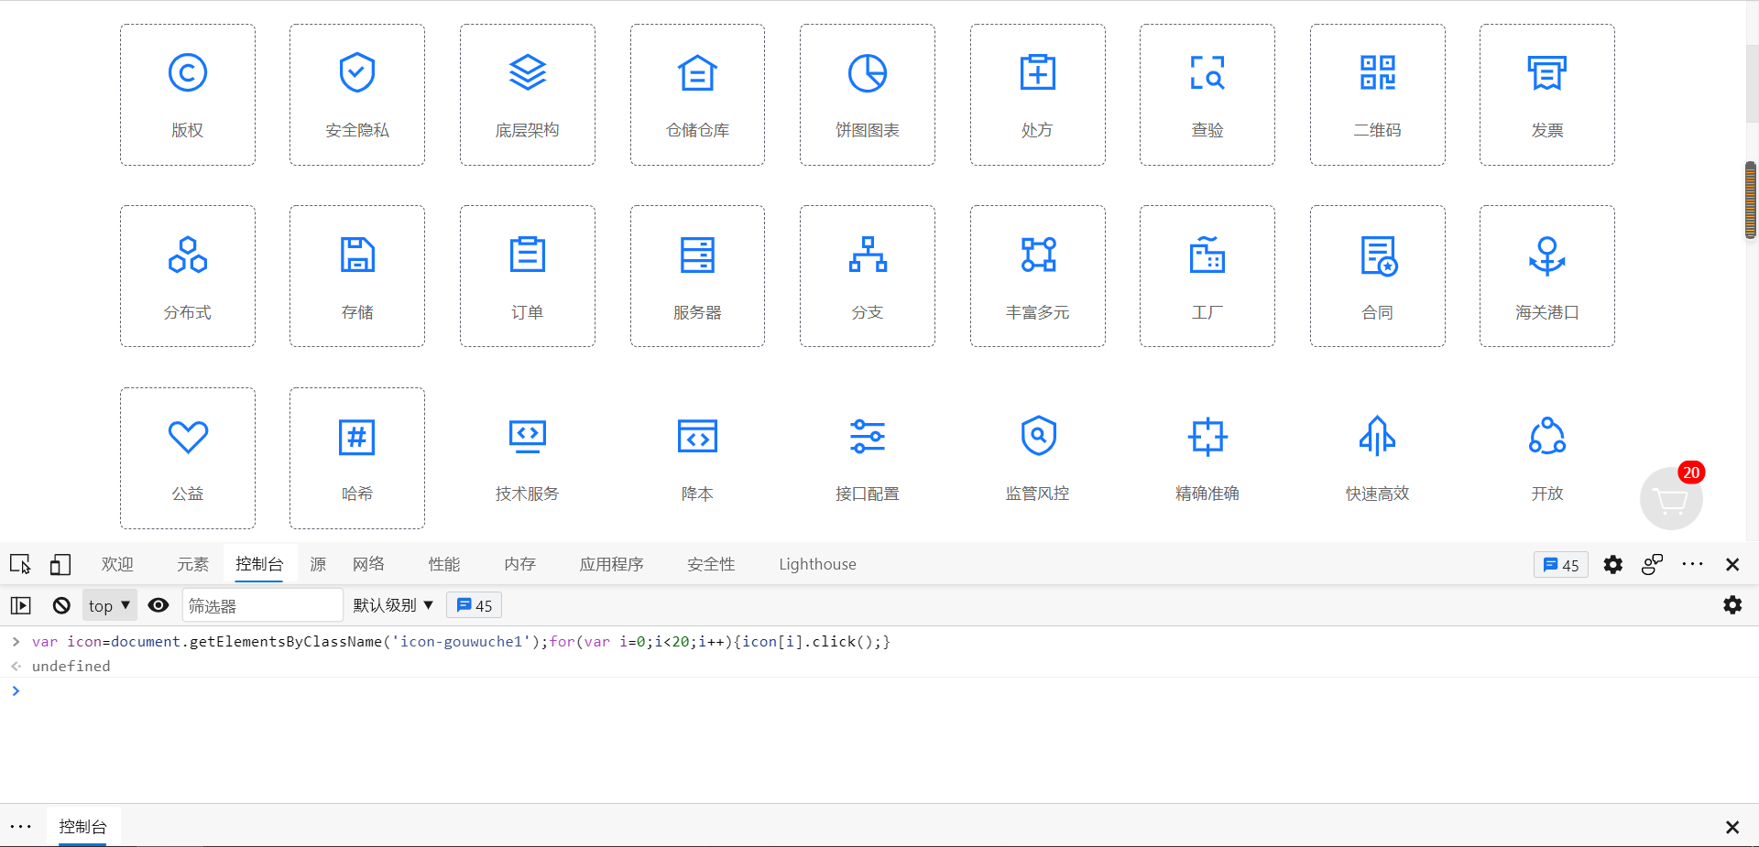The image size is (1759, 847).
Task: Click the eye live expression icon
Action: (x=158, y=605)
